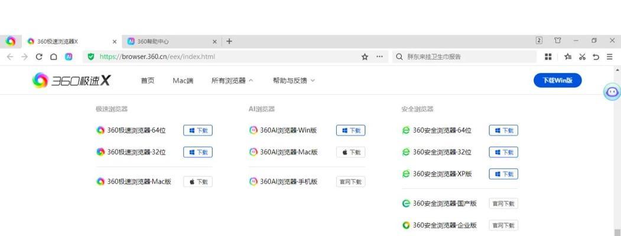This screenshot has height=236, width=621.
Task: Open the 首页 nav item
Action: pos(148,81)
